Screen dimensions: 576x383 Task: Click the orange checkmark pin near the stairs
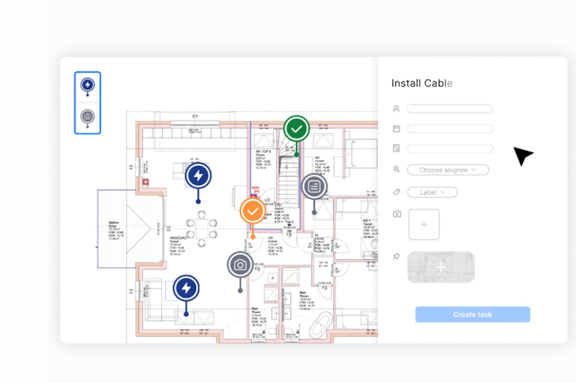(x=252, y=210)
